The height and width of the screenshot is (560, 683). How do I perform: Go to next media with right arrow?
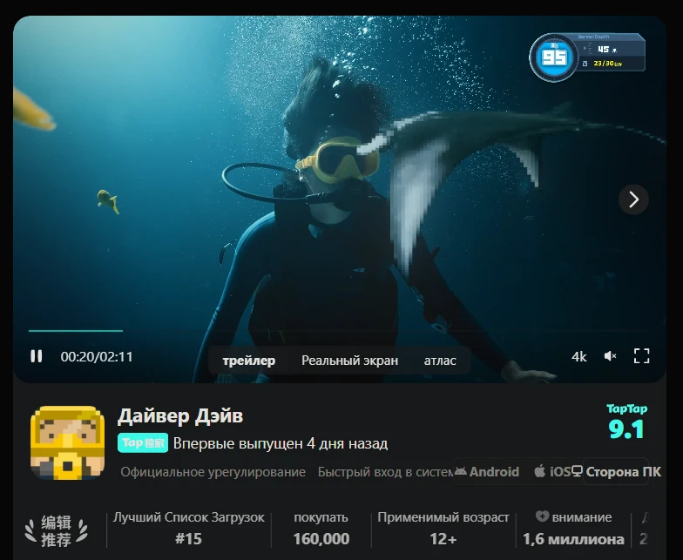pos(633,199)
